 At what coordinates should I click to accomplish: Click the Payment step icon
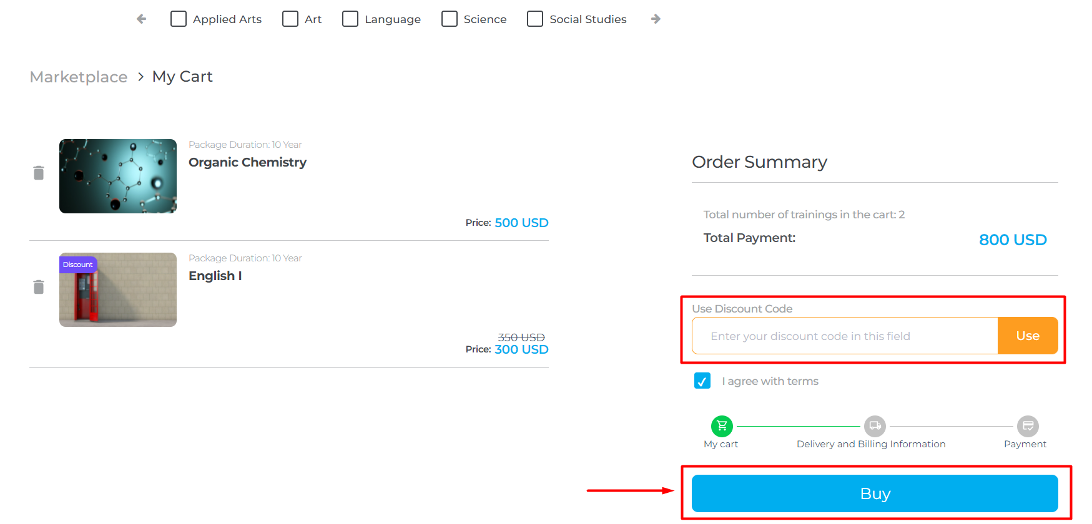click(x=1027, y=426)
